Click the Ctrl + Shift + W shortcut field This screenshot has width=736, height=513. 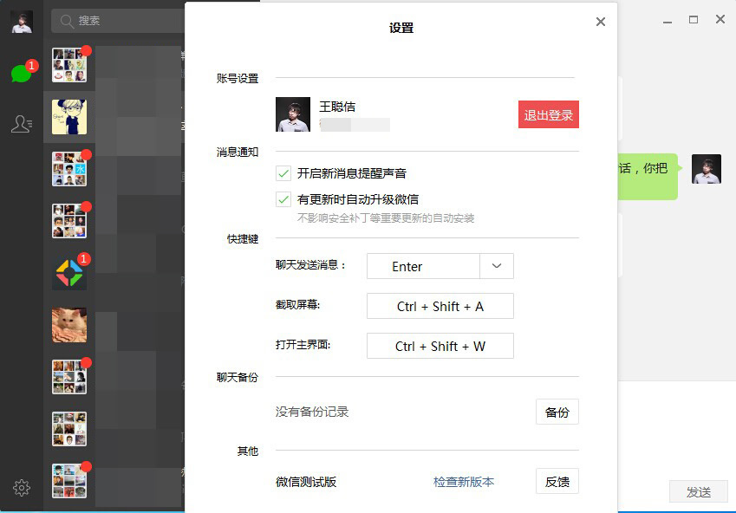click(440, 346)
